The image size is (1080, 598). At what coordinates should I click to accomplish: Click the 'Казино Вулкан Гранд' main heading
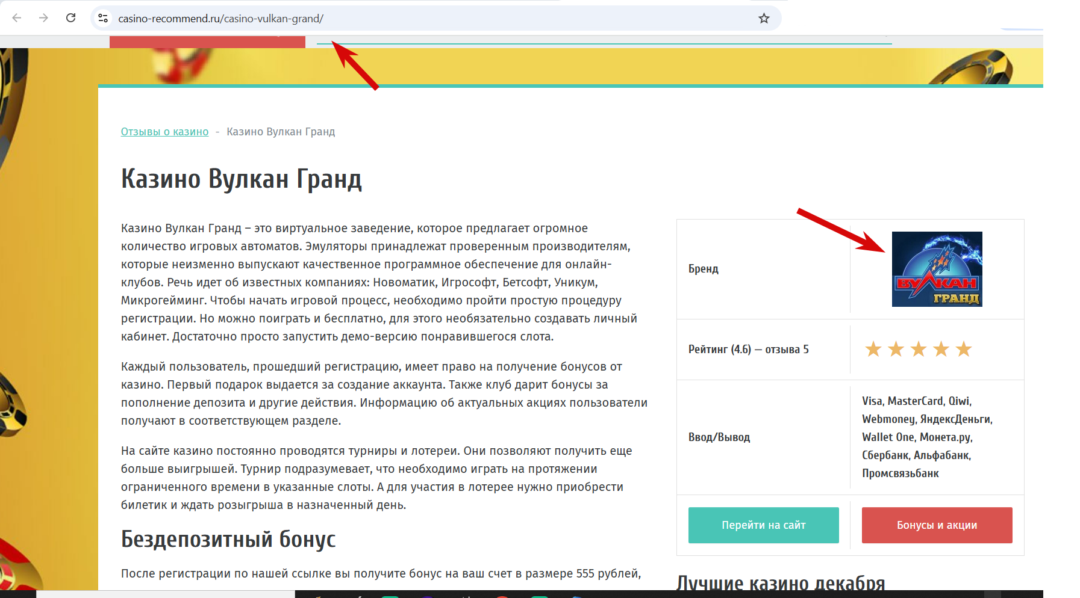tap(242, 179)
